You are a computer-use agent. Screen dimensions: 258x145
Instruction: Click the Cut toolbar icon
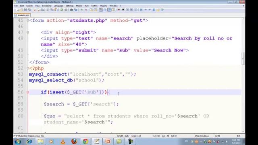pyautogui.click(x=48, y=10)
